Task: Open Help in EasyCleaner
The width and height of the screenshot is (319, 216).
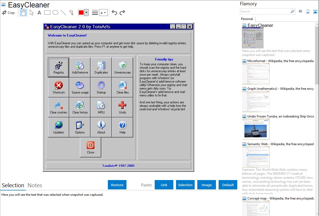Action: coord(122,127)
